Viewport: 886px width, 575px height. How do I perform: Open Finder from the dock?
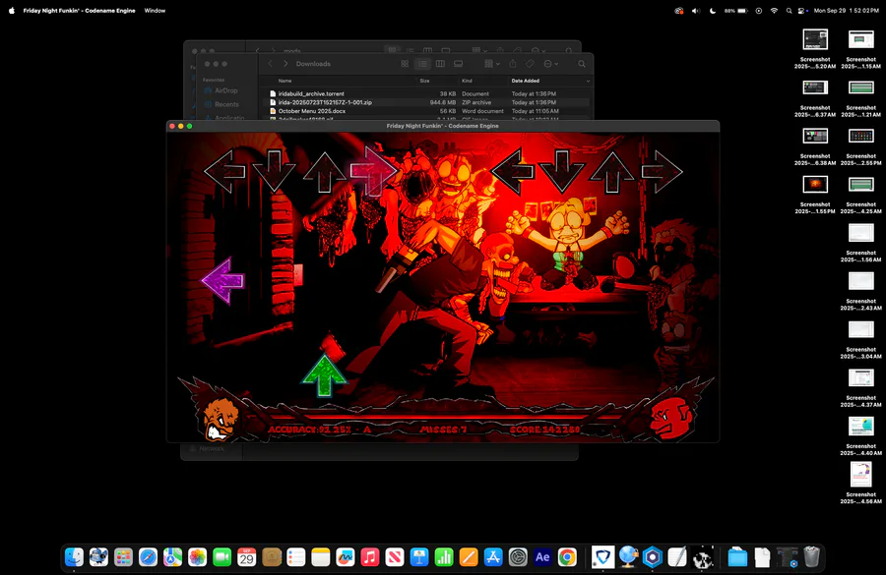click(74, 557)
